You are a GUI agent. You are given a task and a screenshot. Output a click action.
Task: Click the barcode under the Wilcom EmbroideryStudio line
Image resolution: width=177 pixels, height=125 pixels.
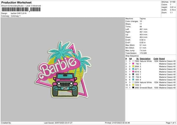coord(21,9)
